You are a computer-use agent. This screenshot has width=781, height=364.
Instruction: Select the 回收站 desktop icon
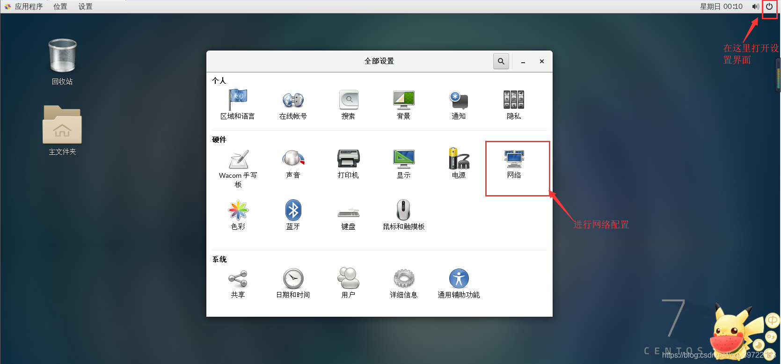coord(62,62)
